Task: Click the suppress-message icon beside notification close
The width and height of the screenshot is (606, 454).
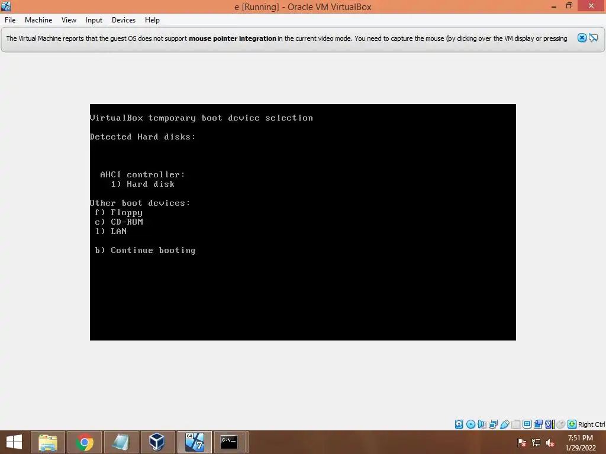Action: tap(594, 38)
